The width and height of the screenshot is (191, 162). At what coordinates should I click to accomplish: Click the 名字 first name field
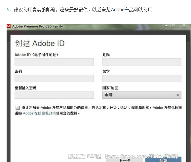click(142, 79)
